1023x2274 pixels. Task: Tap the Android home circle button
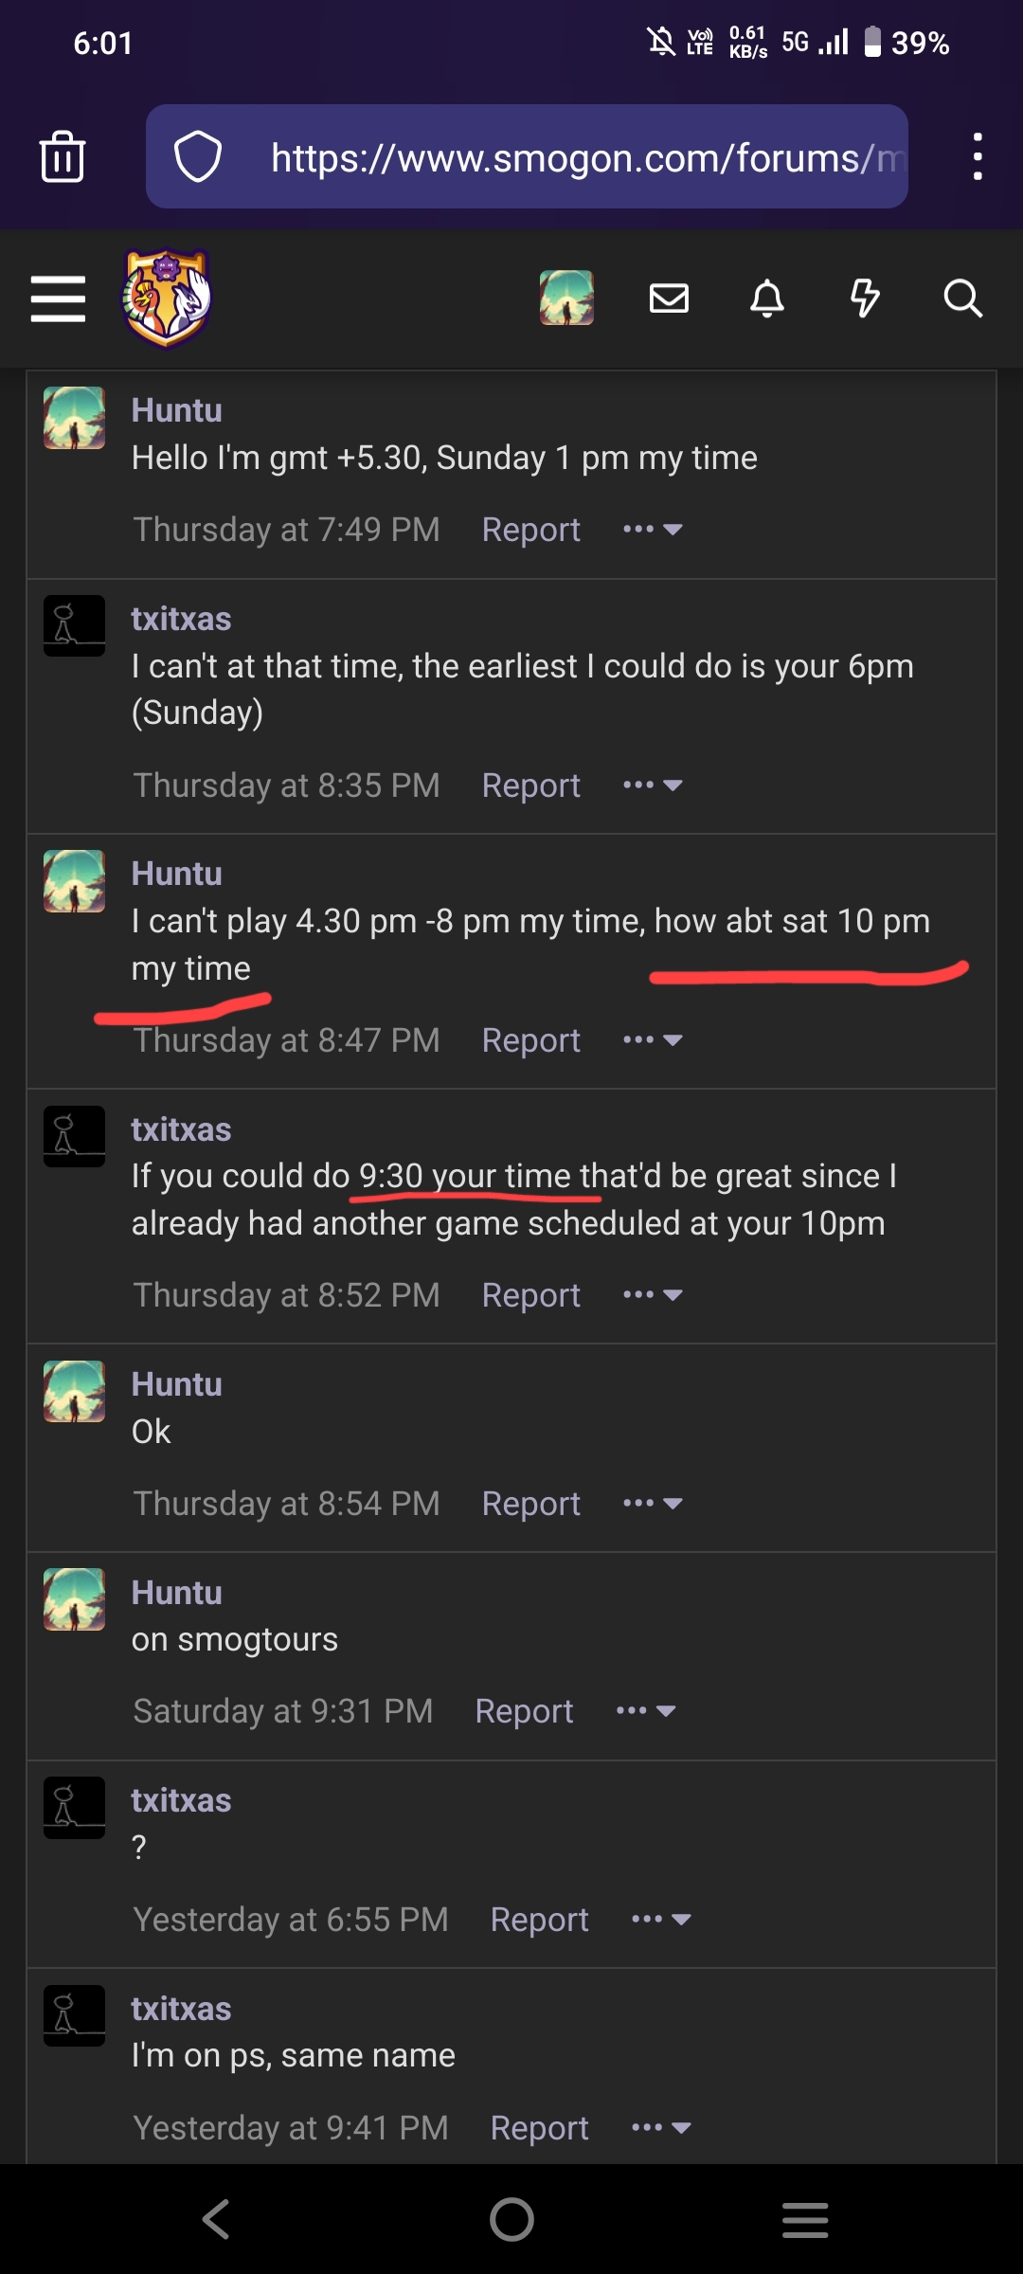click(511, 2219)
